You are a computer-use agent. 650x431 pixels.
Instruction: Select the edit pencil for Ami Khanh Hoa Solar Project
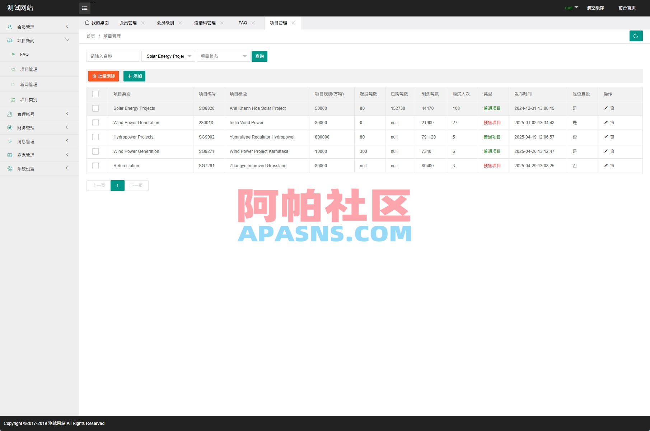click(x=605, y=108)
